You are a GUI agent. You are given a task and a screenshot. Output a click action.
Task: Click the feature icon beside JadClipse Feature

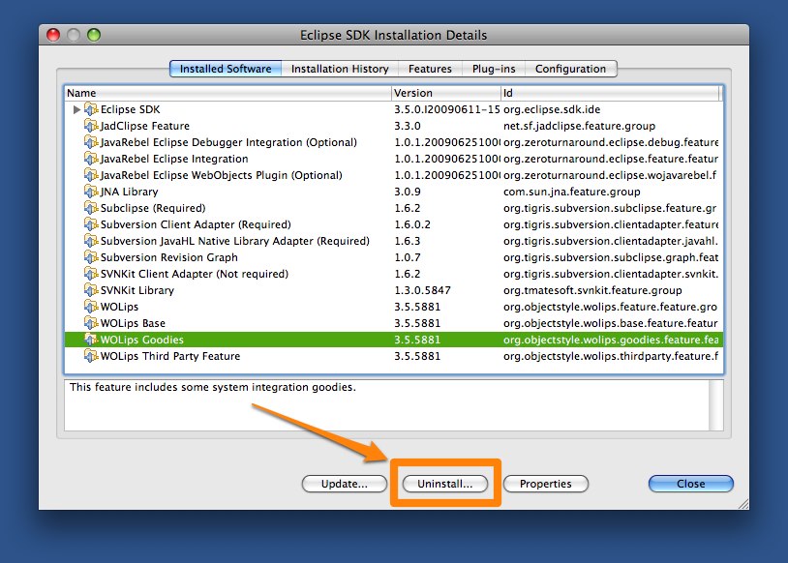(92, 126)
